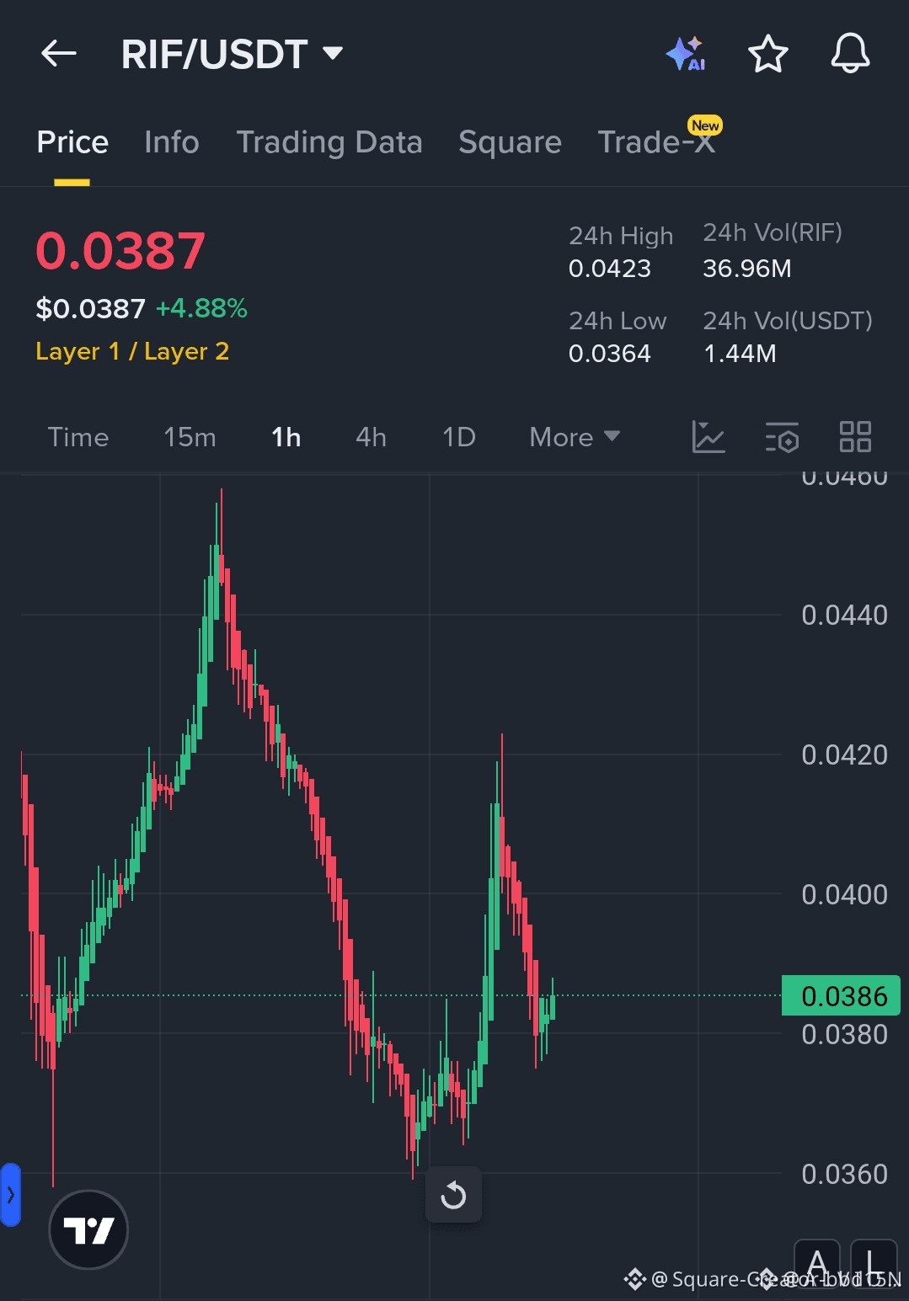Open the grid layout icon
Screen dimensions: 909x1301
pyautogui.click(x=855, y=437)
